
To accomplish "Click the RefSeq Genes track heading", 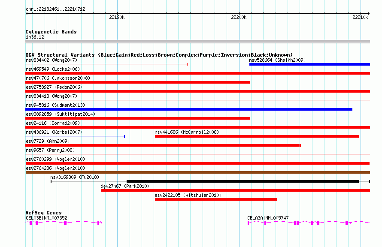I will 43,213.
